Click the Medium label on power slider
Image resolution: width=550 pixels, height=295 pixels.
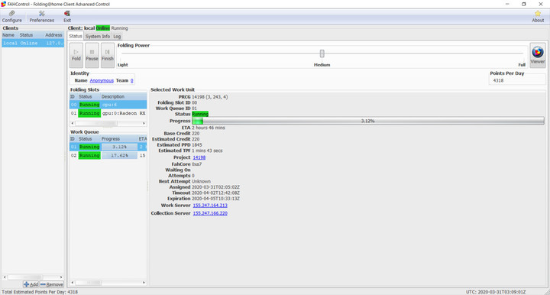click(322, 65)
